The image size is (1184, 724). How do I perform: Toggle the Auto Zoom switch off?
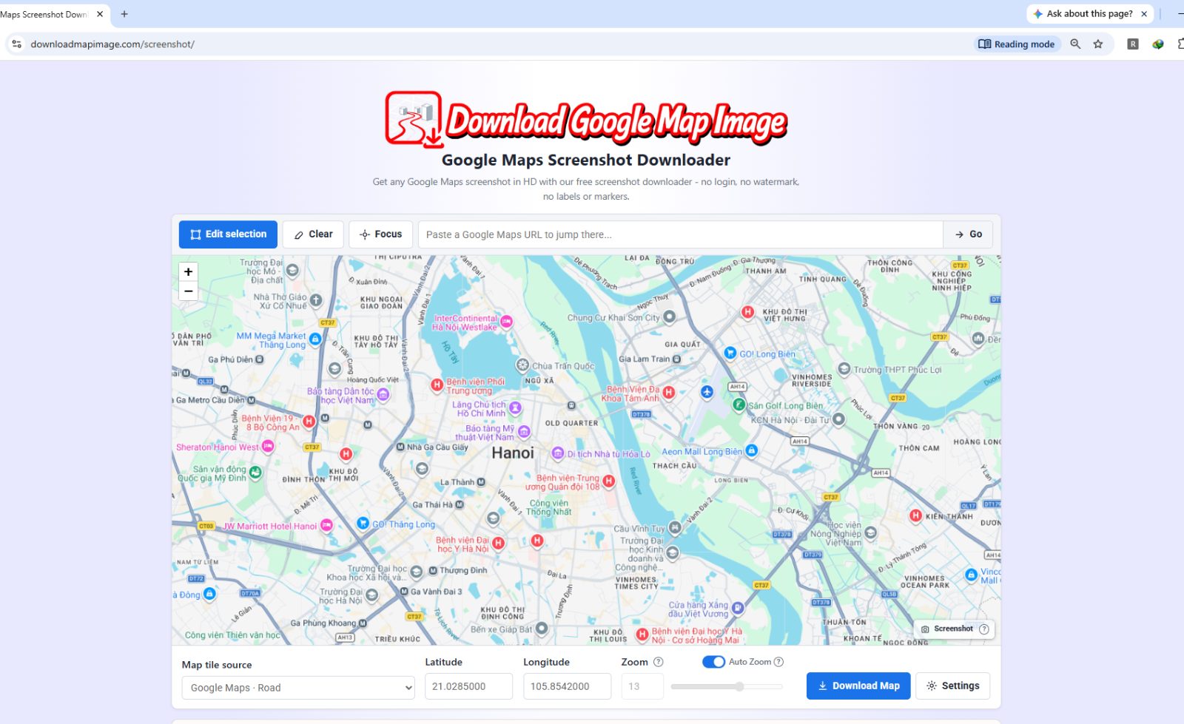point(713,662)
